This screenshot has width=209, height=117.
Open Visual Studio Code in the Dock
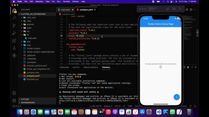coord(159,112)
